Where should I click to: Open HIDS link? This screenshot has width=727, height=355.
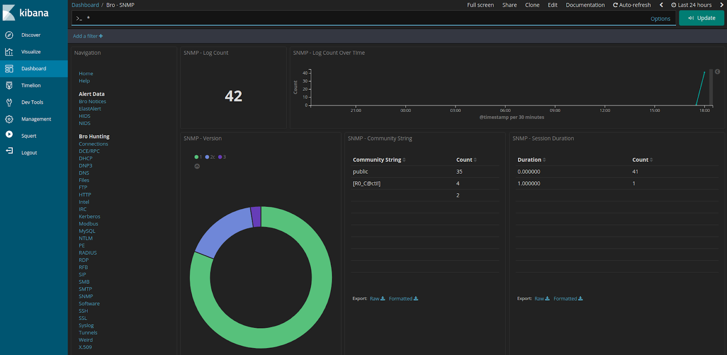[x=85, y=116]
